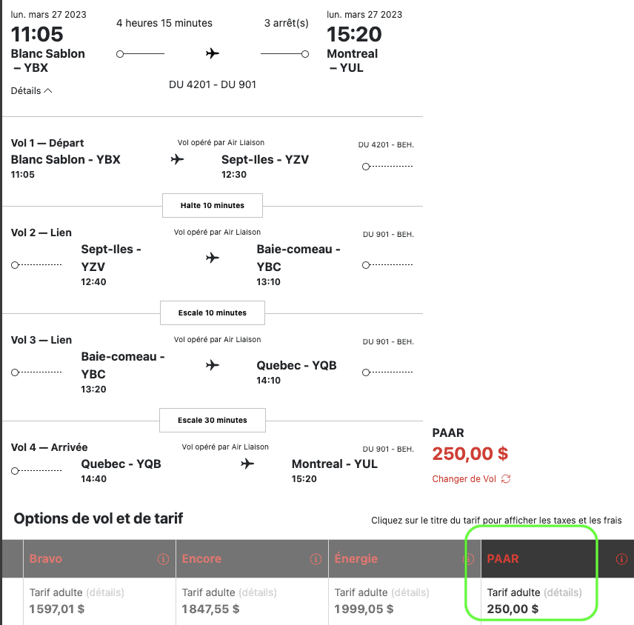Click refresh icon beside Changer de Vol
The image size is (634, 625).
[506, 479]
